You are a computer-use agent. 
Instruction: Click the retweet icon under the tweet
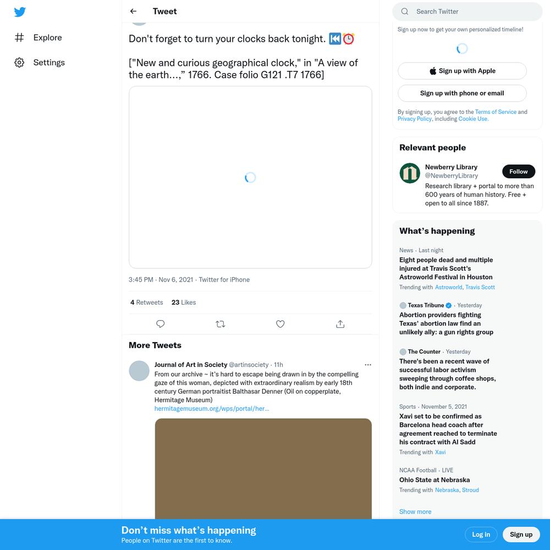click(221, 324)
